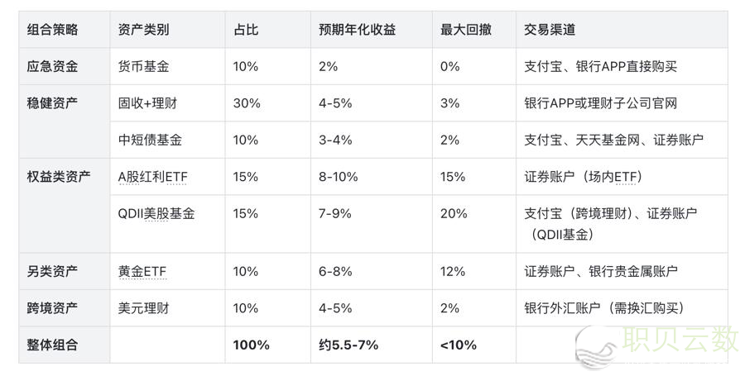
Task: Click the "中短债基金" asset cell
Action: pyautogui.click(x=150, y=140)
